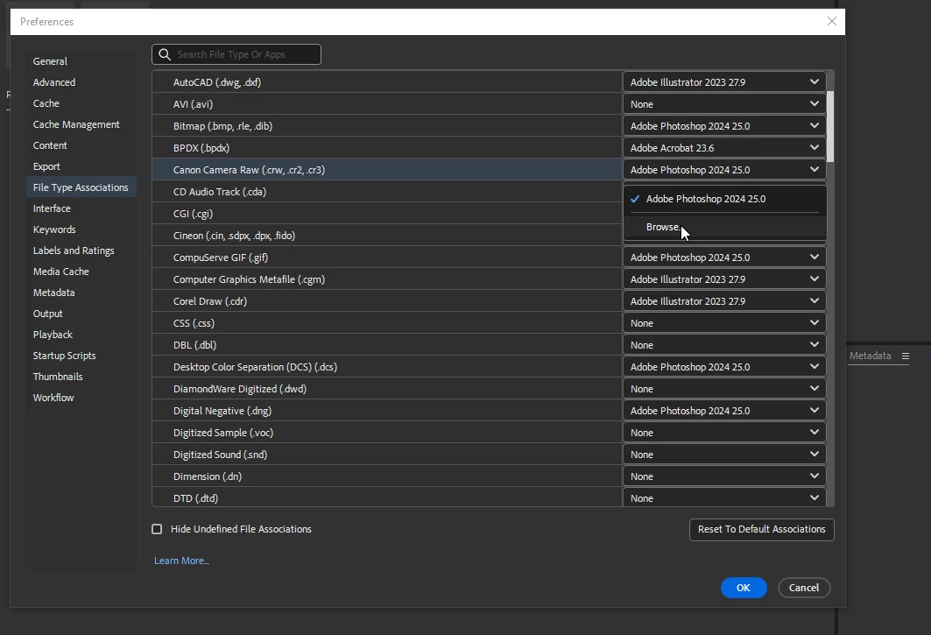The width and height of the screenshot is (931, 635).
Task: Open the Learn More link
Action: (181, 561)
